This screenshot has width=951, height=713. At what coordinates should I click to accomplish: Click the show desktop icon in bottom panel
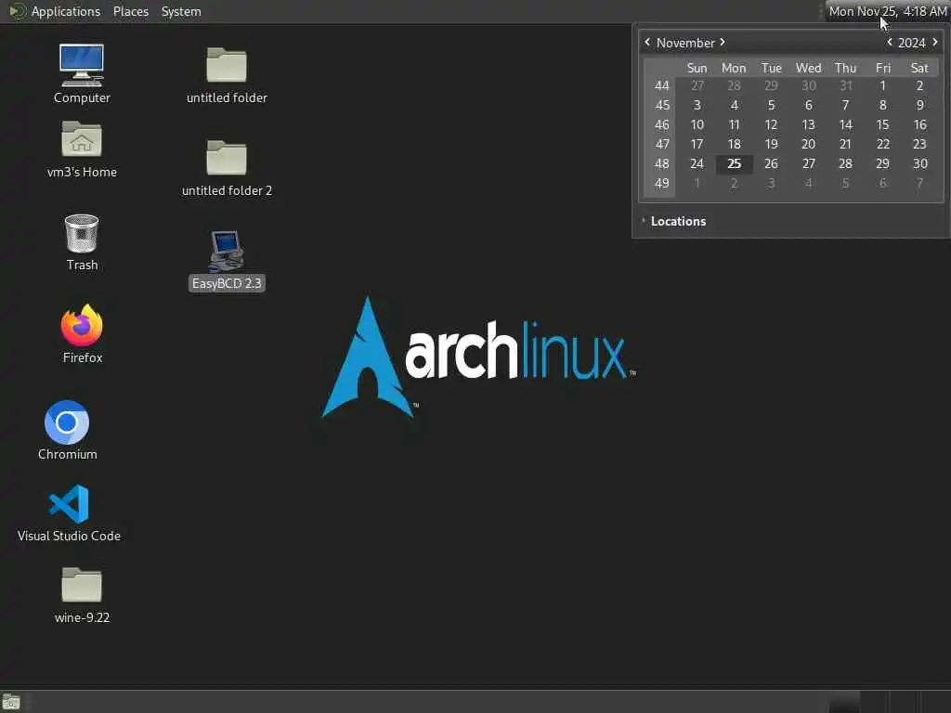point(11,702)
